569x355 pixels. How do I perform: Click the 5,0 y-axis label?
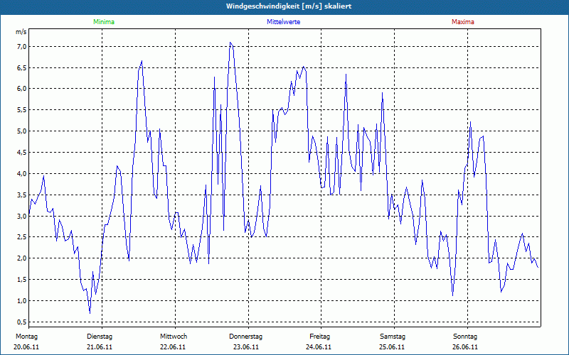tap(21, 131)
